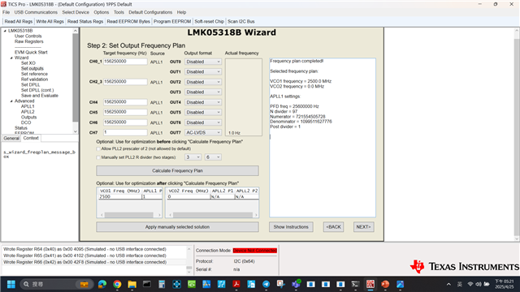This screenshot has width=520, height=292.
Task: Click the CH7 target frequency field
Action: point(125,132)
